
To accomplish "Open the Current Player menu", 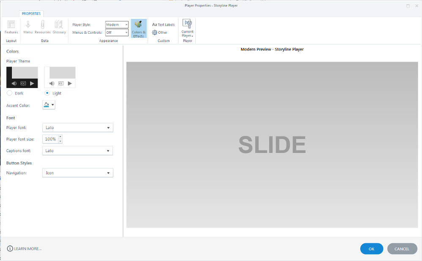I will (x=187, y=28).
